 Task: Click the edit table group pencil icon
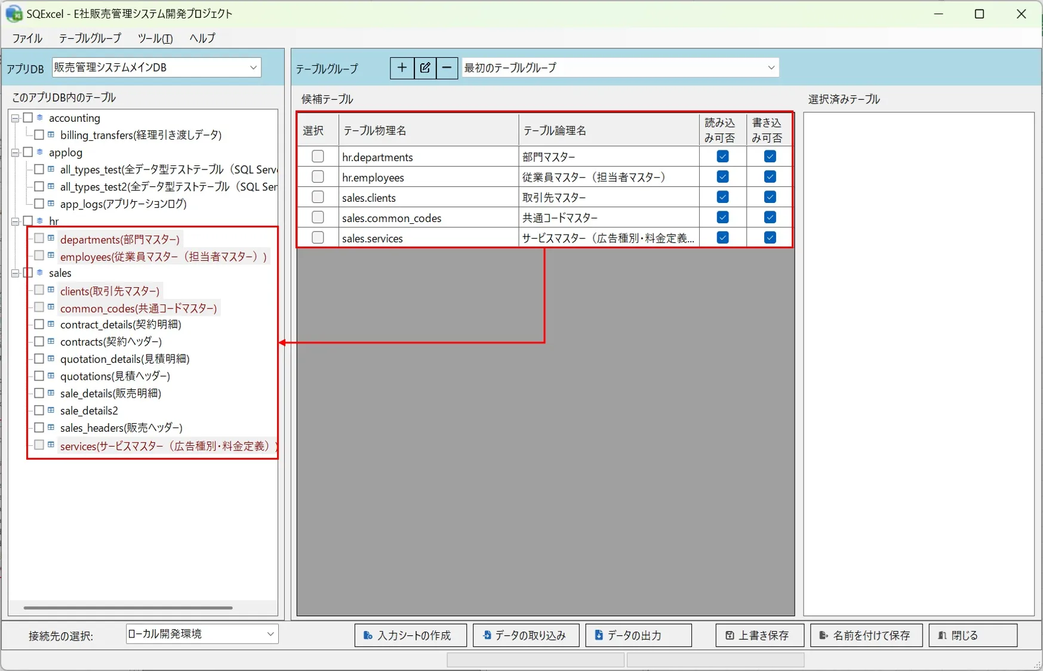point(424,68)
